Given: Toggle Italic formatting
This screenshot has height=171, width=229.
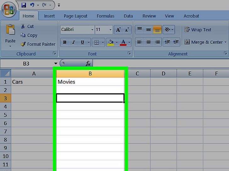Looking at the screenshot, I should click(74, 42).
